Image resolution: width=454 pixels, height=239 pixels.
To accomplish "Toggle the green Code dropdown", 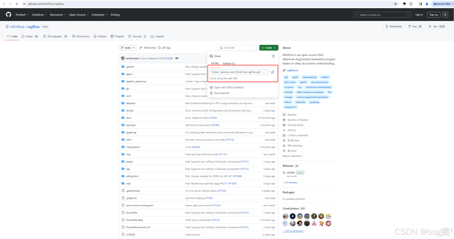I will [x=269, y=48].
